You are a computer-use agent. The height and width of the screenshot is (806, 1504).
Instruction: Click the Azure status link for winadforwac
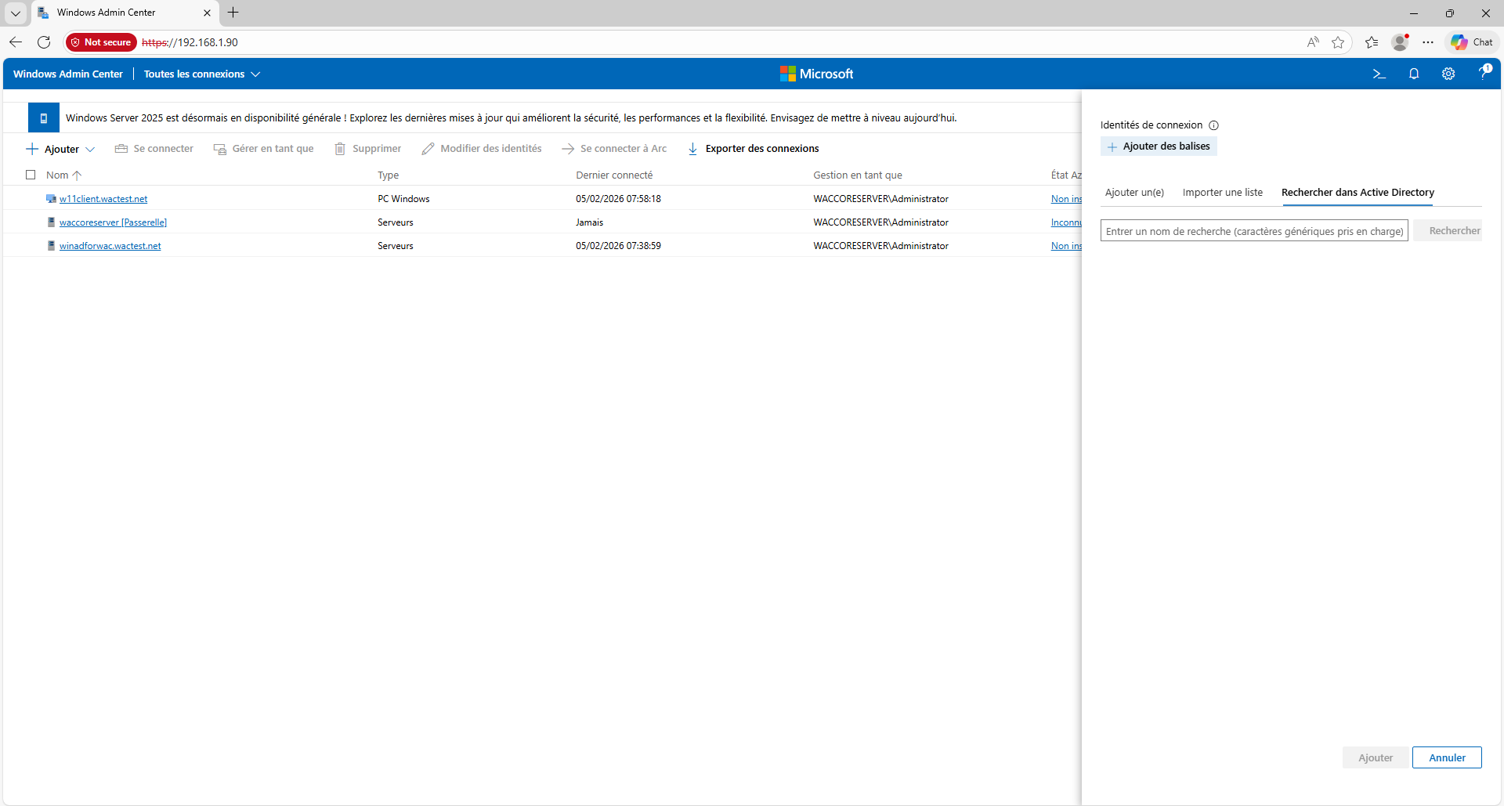(1066, 246)
